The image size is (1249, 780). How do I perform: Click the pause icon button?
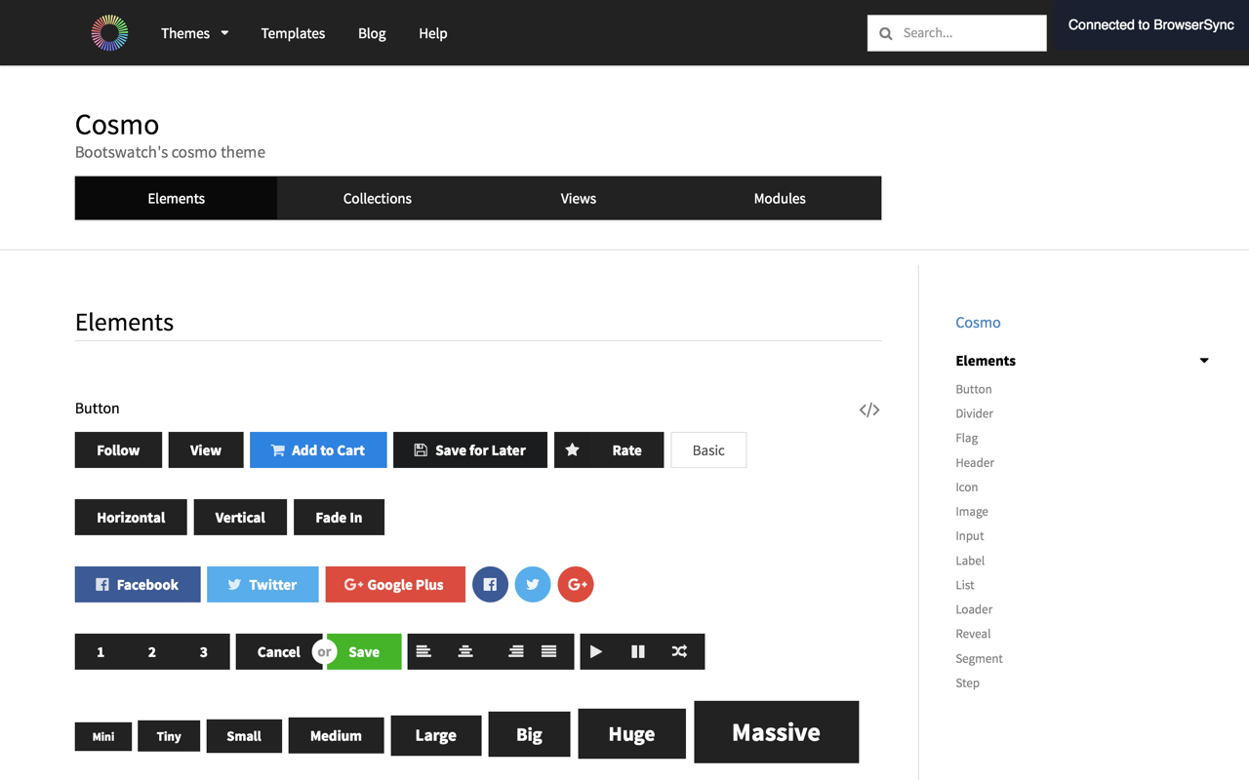(638, 651)
